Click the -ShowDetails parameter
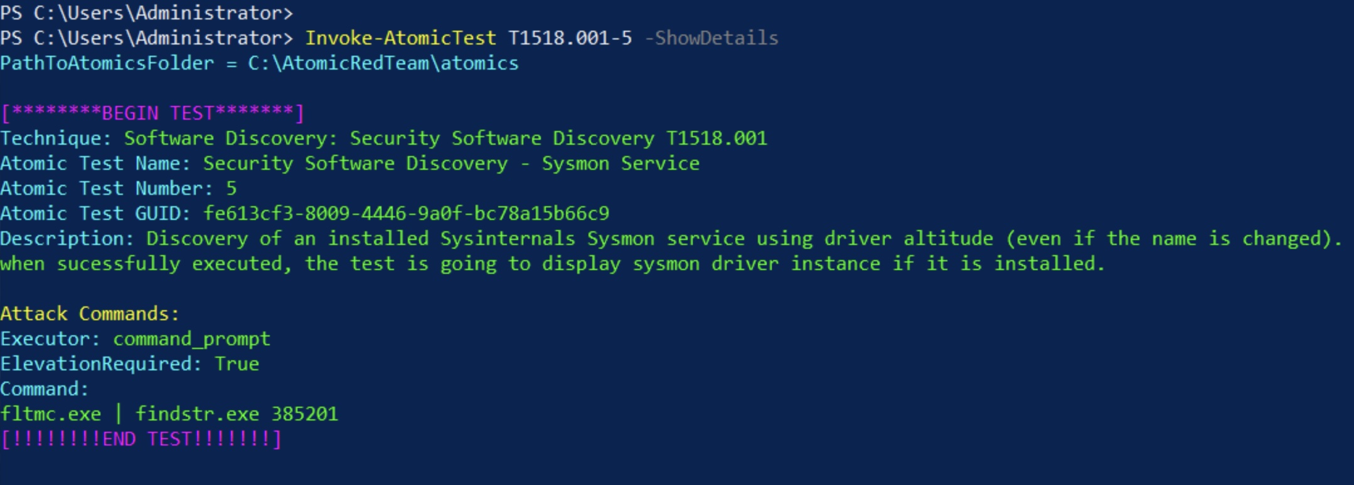 pos(712,38)
